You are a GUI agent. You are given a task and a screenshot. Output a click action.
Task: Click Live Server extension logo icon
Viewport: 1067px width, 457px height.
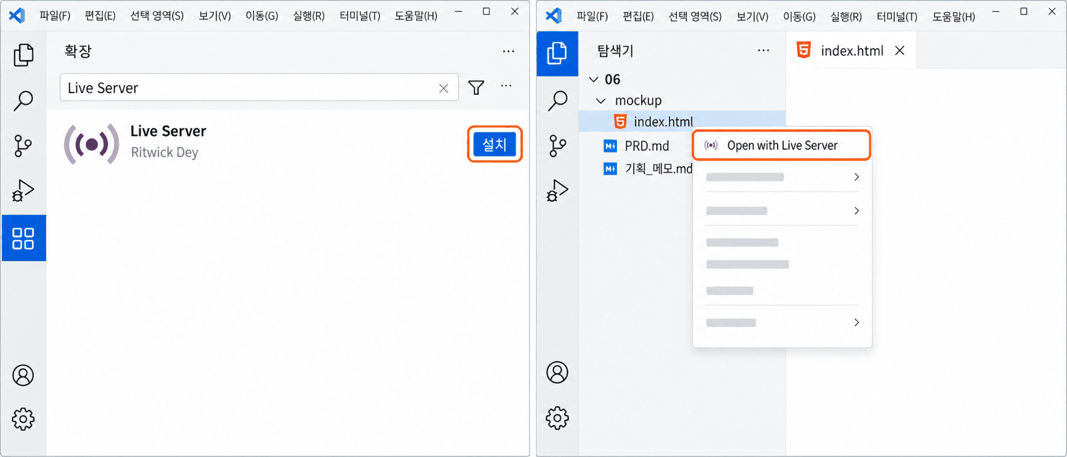(91, 144)
